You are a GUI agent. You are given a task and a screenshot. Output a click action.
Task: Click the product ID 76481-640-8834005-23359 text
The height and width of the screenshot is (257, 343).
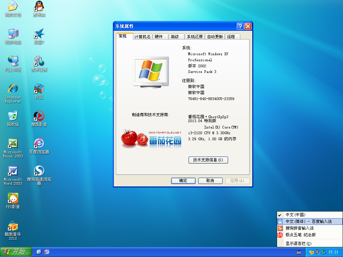coord(211,99)
